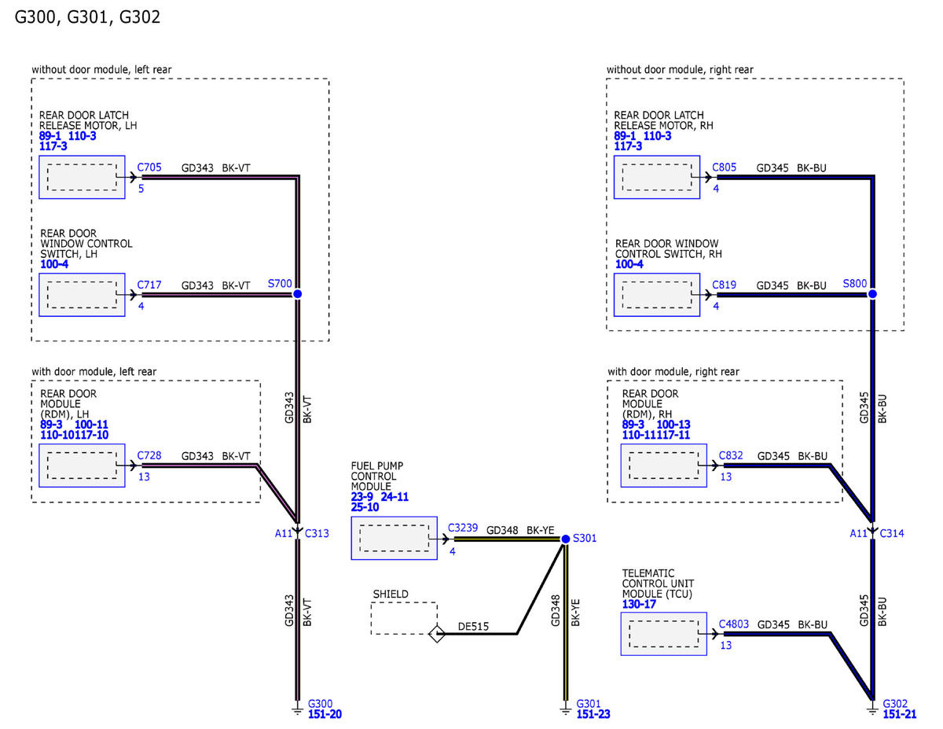The height and width of the screenshot is (729, 943).
Task: Select splice point S301
Action: coord(566,539)
